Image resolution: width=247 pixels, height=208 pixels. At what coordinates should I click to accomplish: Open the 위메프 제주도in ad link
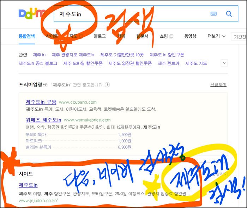43,120
